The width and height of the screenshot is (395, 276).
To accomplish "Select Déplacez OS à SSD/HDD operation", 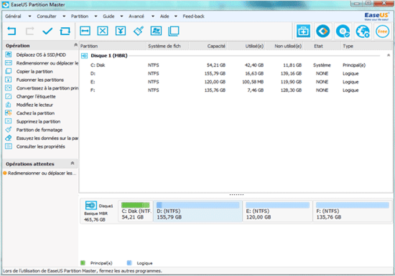I will click(41, 55).
